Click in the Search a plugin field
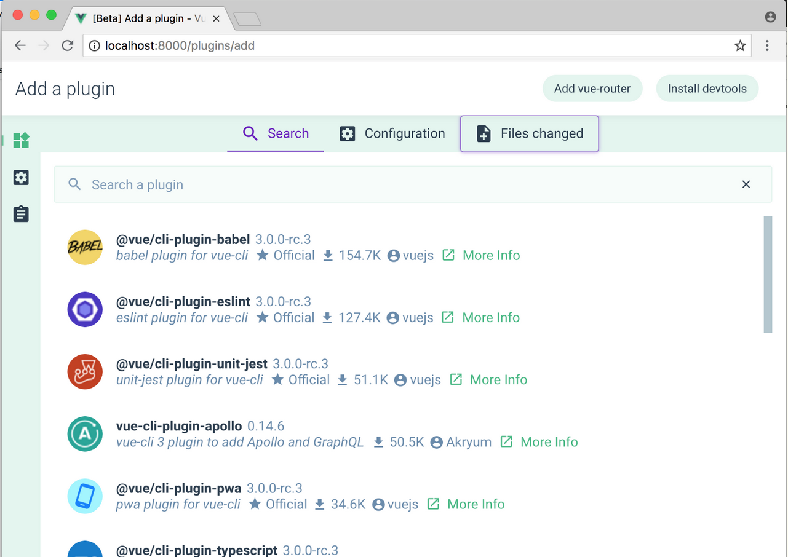788x557 pixels. click(x=413, y=184)
